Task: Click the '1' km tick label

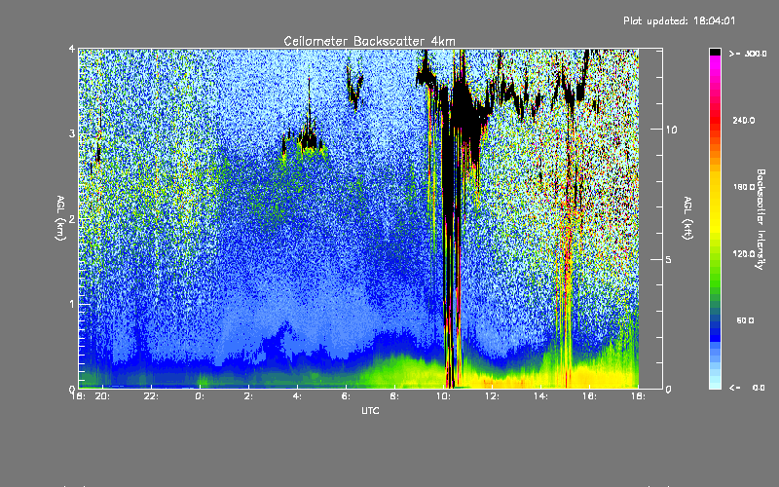Action: (x=72, y=304)
